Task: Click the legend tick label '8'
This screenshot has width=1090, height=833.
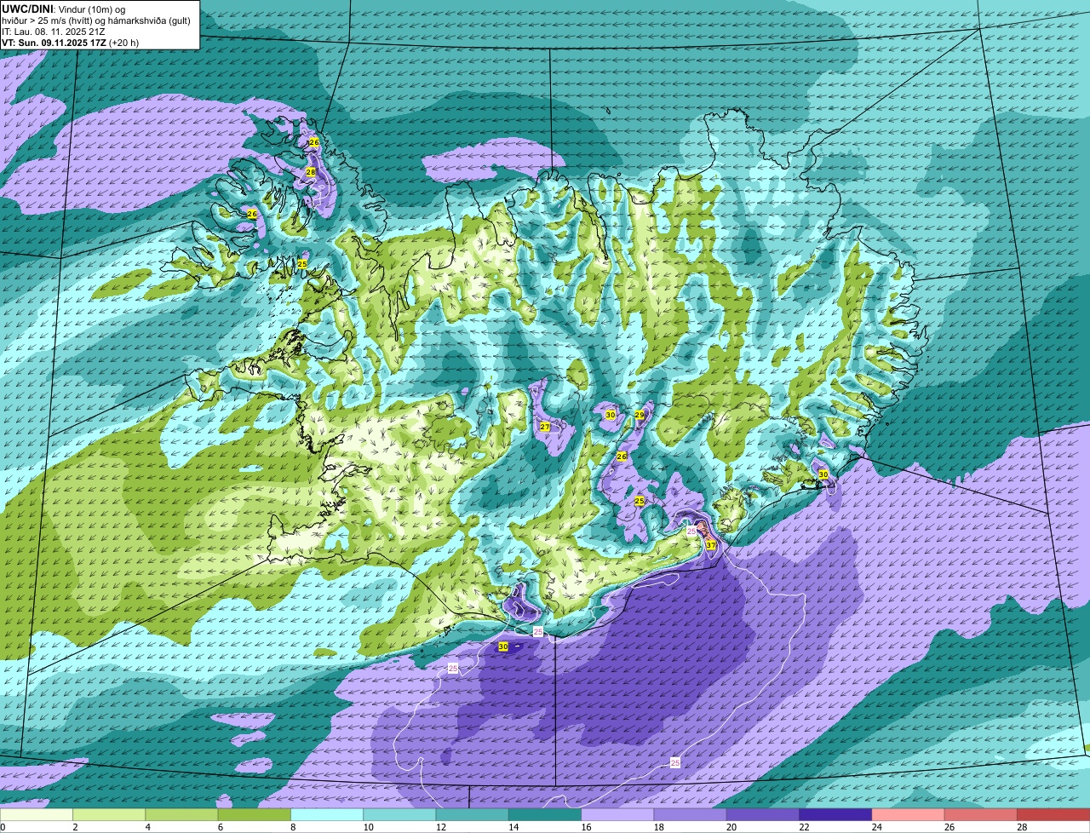Action: click(293, 827)
